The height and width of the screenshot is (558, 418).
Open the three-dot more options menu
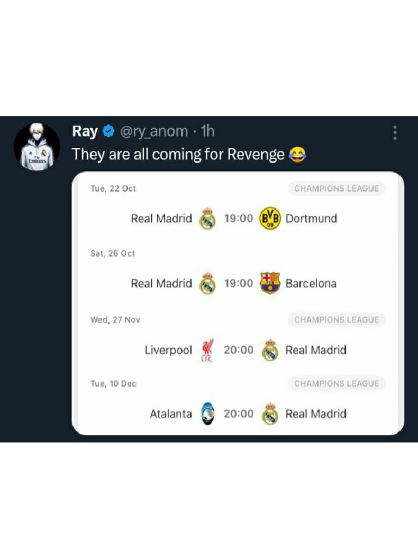pyautogui.click(x=395, y=133)
